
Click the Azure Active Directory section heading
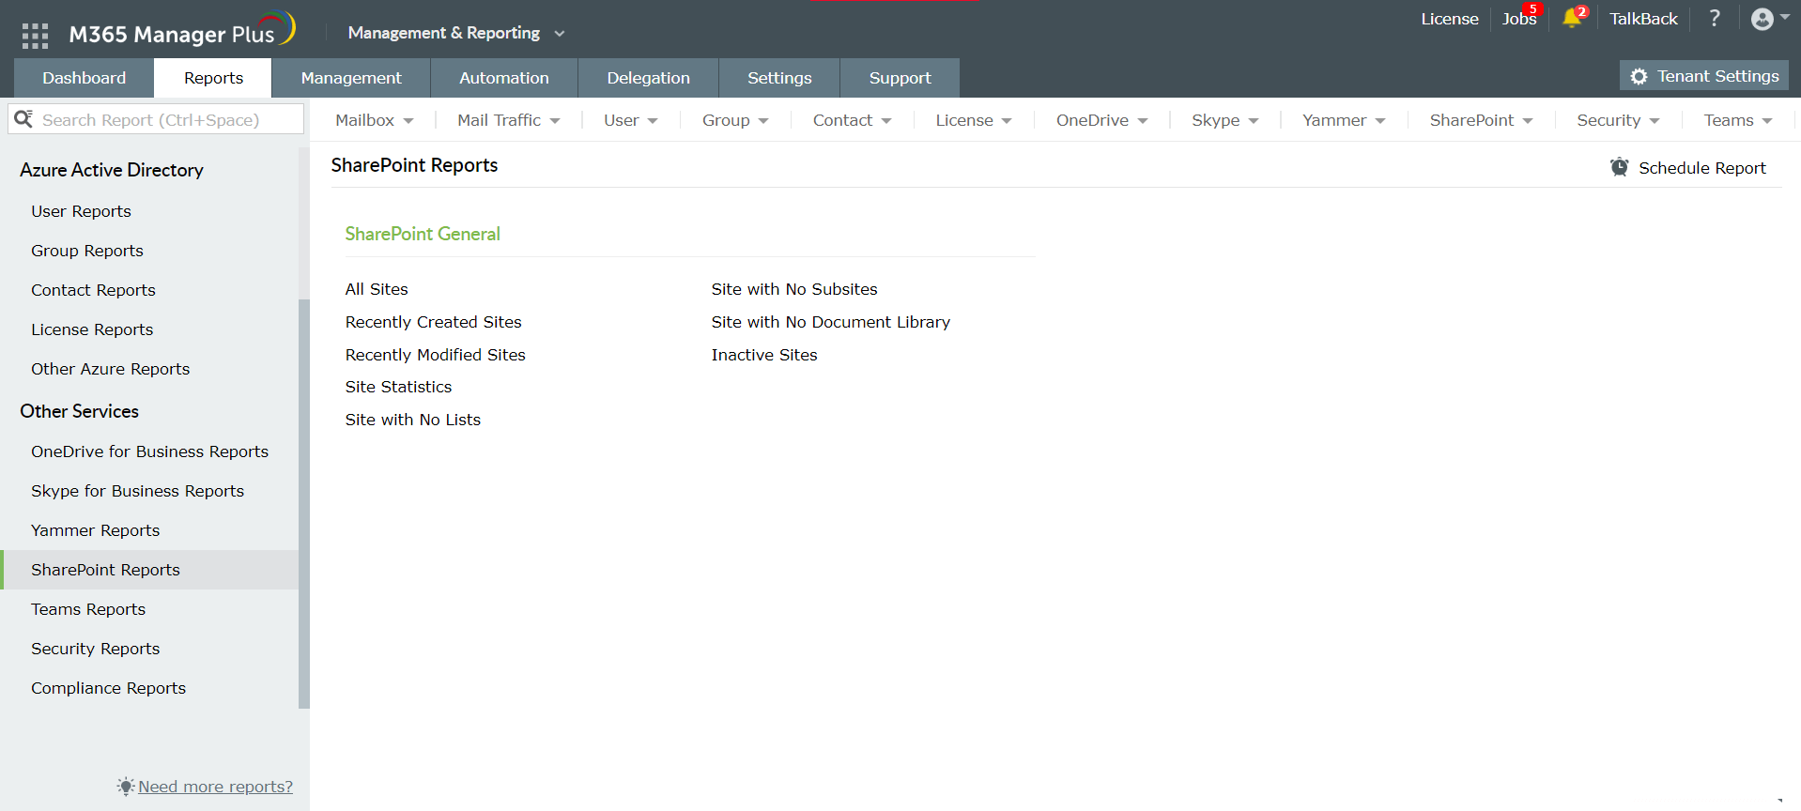coord(112,170)
